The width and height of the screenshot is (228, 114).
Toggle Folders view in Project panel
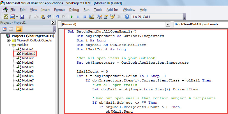19,29
